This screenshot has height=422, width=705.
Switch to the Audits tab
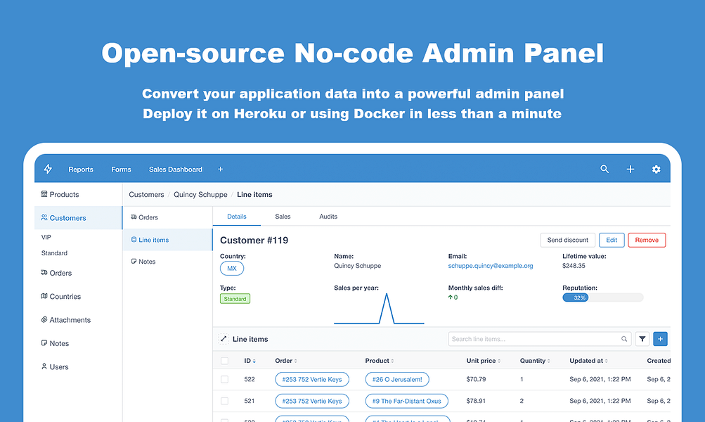(328, 217)
